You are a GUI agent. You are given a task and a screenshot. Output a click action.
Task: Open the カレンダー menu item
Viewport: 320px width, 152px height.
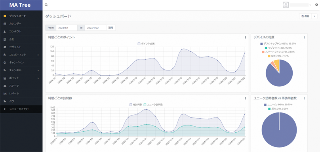pos(21,24)
